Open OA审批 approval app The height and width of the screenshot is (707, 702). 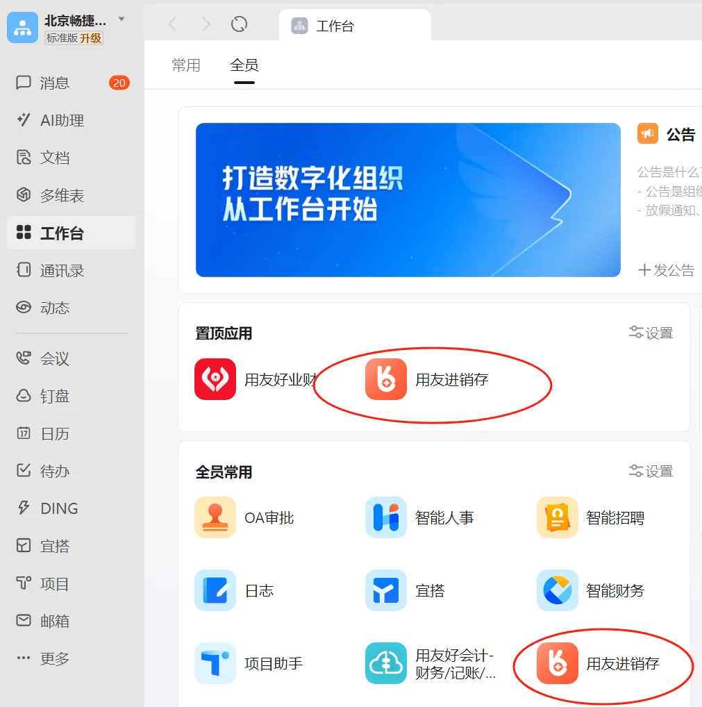pyautogui.click(x=244, y=517)
